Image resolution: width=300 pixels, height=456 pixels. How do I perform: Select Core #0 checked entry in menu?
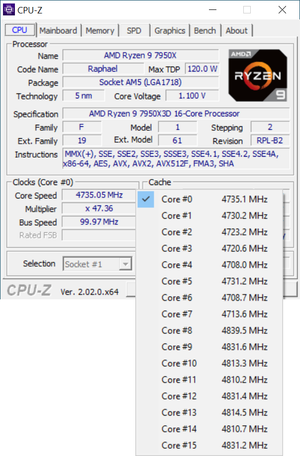(209, 199)
